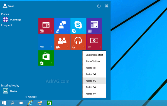
Task: Click the Groot user account
Action: (x=8, y=6)
